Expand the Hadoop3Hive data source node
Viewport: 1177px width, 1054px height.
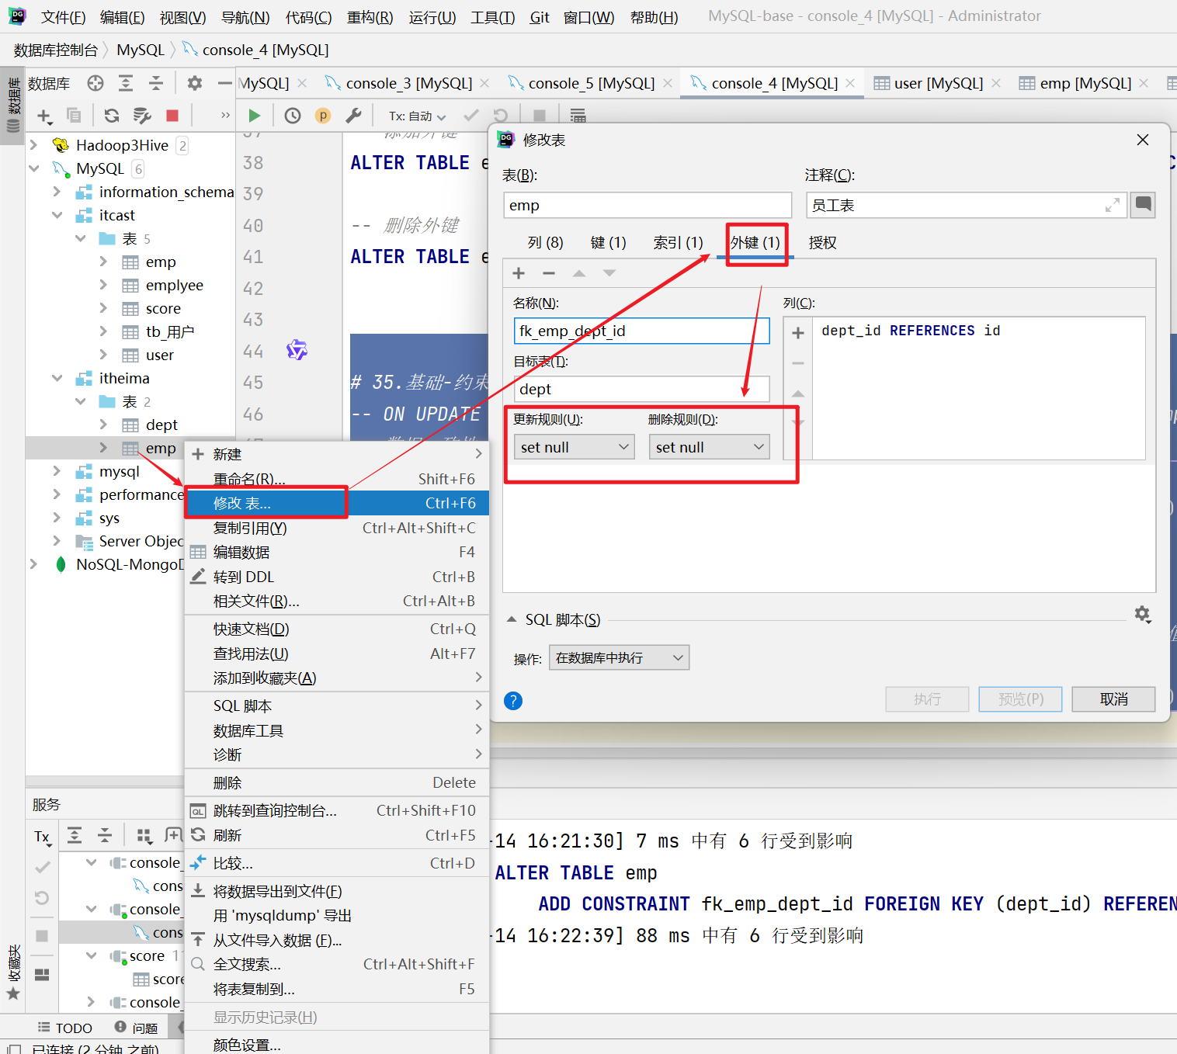coord(33,145)
